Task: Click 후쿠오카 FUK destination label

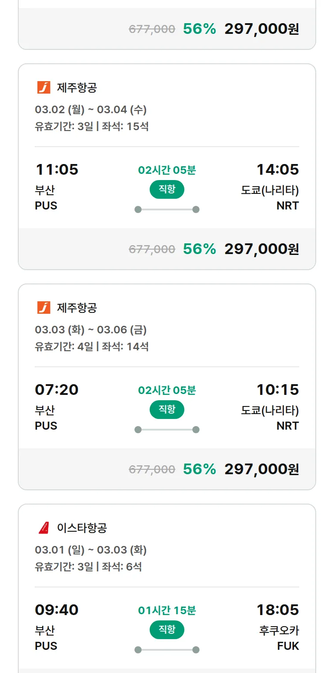Action: click(x=279, y=638)
